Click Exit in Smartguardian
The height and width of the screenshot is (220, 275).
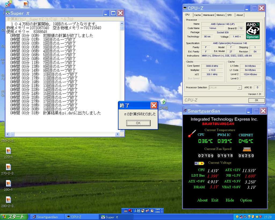[215, 200]
